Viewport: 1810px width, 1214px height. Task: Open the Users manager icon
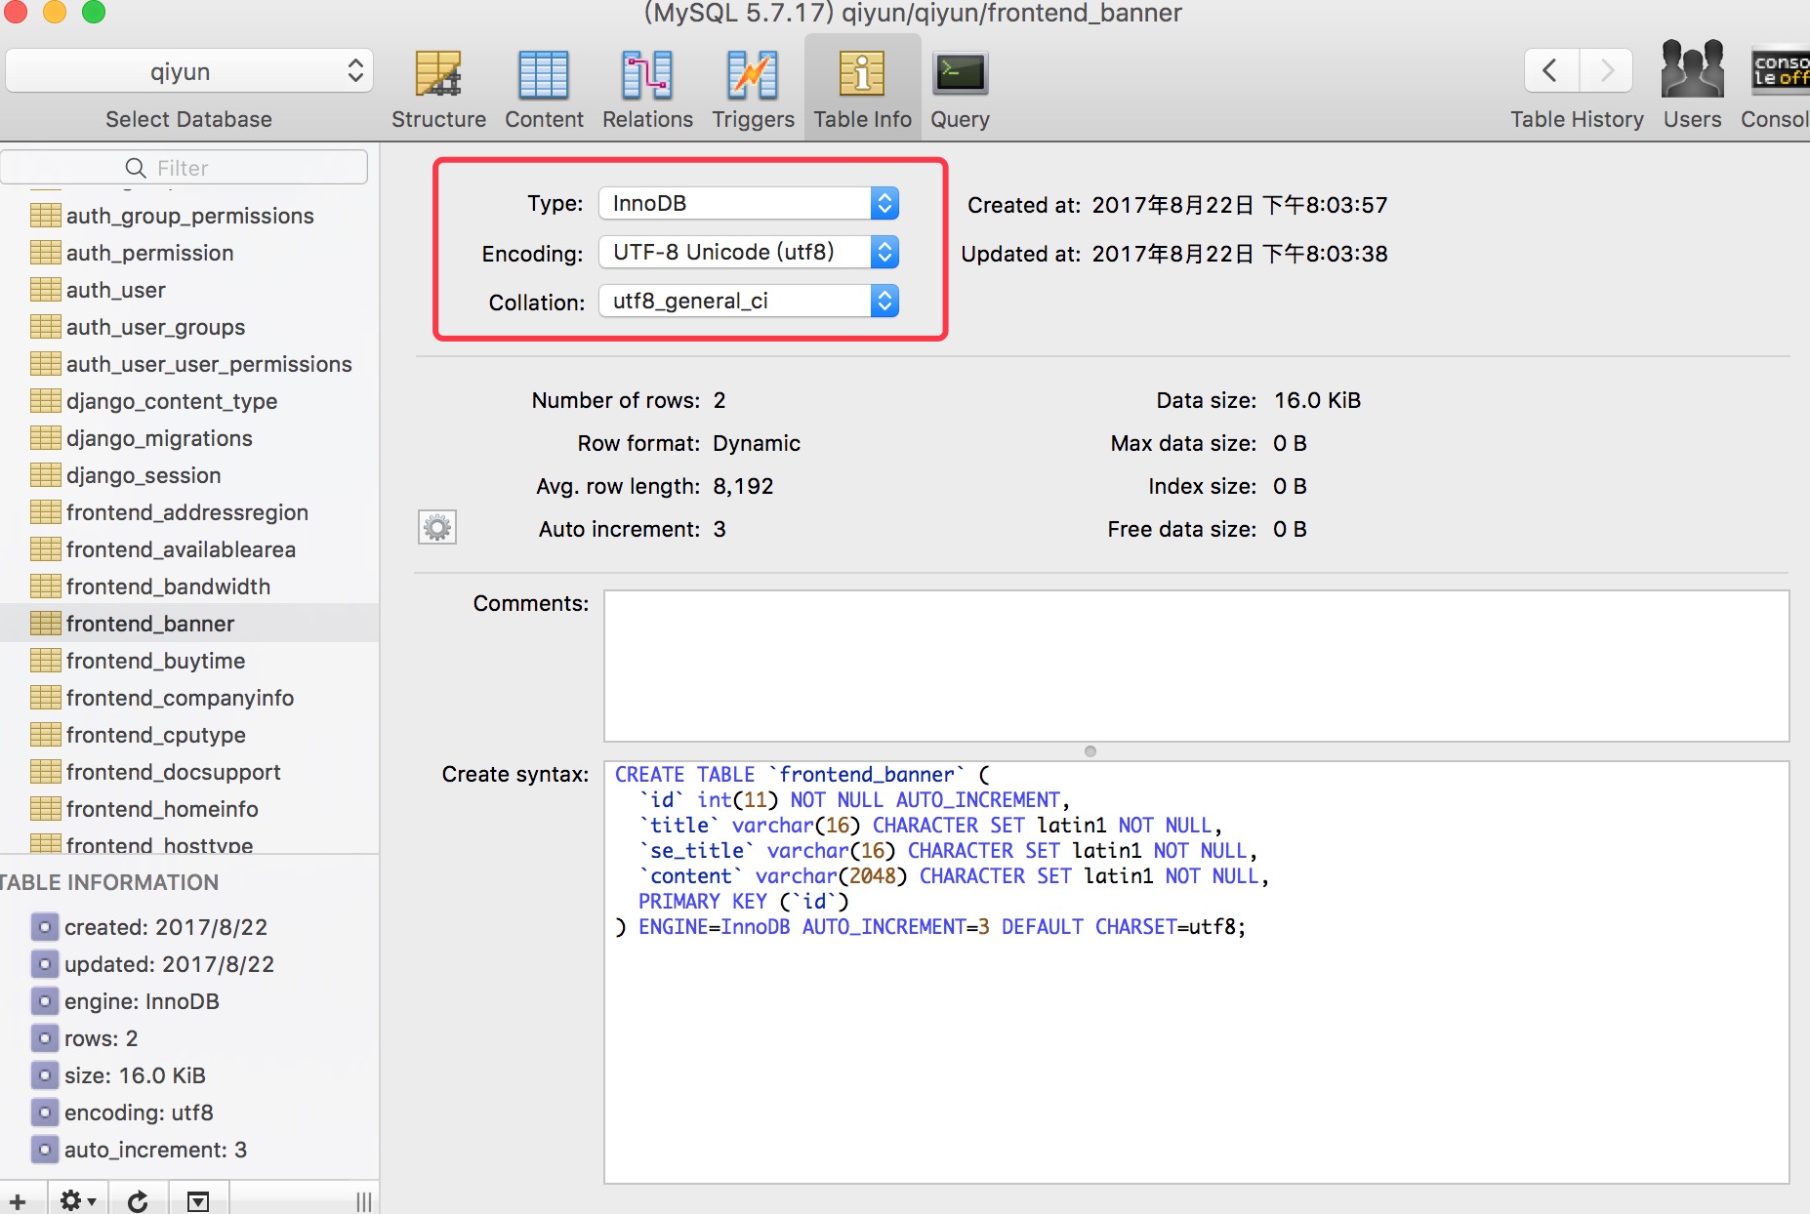(1692, 69)
